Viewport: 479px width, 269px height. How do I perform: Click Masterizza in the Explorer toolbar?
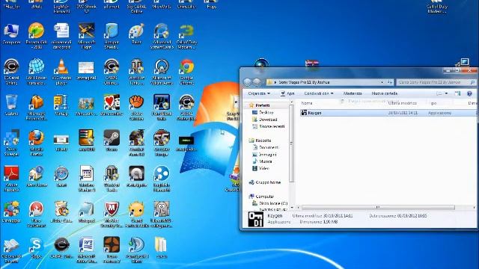point(353,93)
